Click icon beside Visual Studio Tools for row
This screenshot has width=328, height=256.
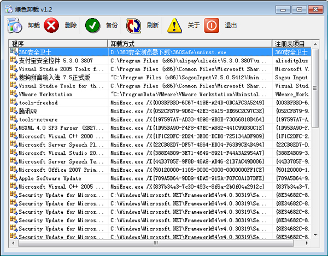click(x=14, y=85)
